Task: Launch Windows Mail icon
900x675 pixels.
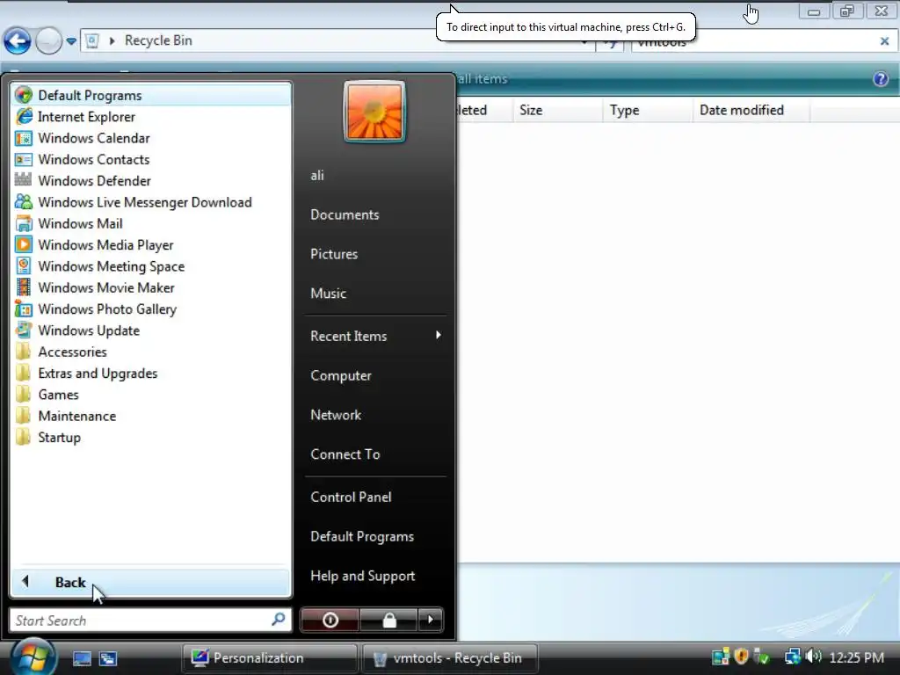Action: point(24,223)
